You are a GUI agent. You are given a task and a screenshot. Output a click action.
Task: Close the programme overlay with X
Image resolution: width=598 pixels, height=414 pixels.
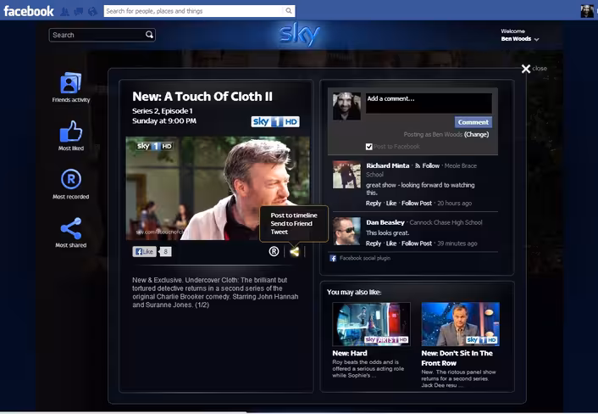point(526,69)
